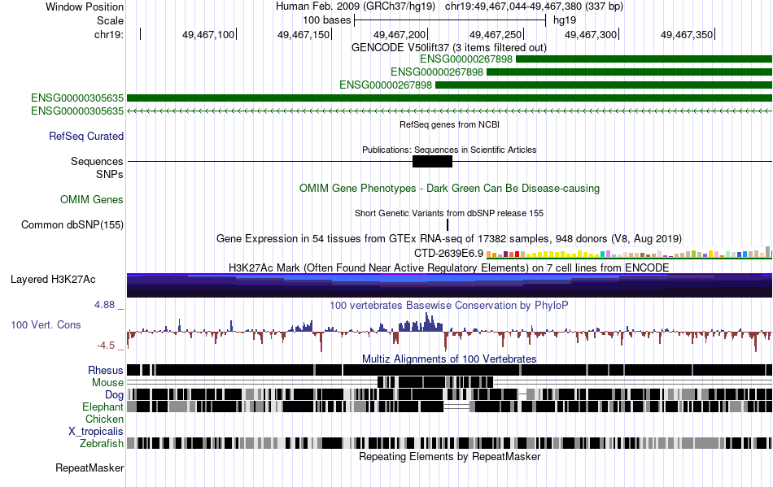Click the 100 Vert. Cons track label
773x487 pixels.
[x=46, y=324]
